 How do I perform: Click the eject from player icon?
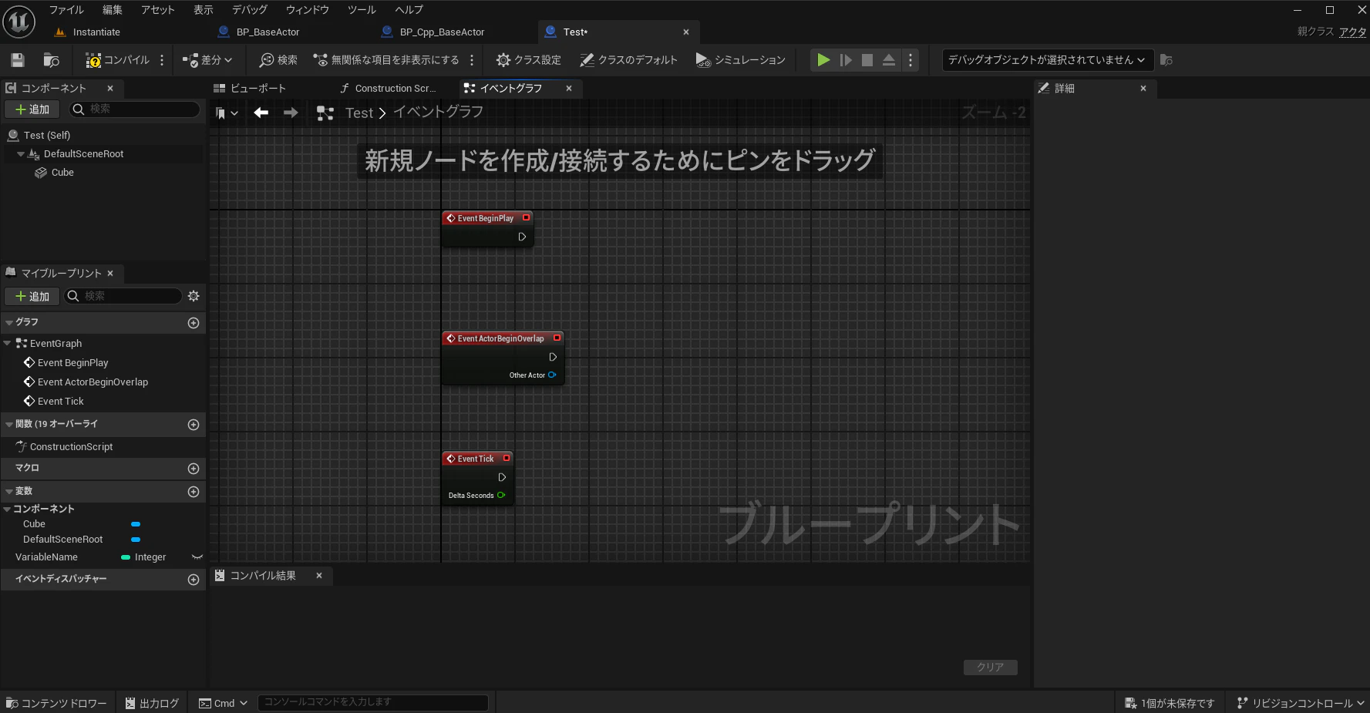tap(889, 60)
